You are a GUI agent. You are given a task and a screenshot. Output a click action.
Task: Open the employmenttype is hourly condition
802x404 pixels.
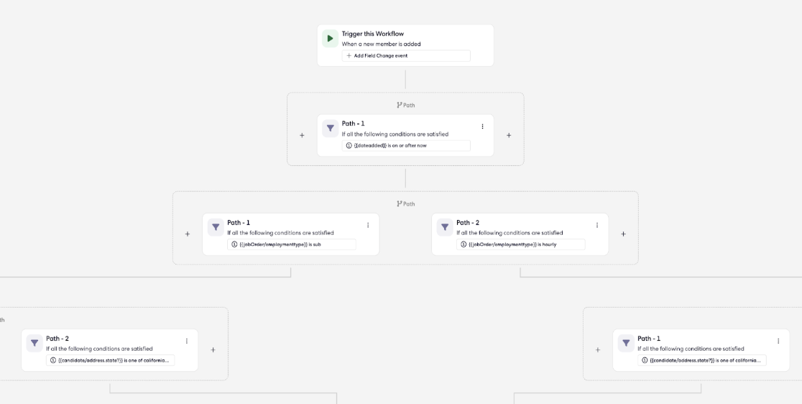pos(521,244)
